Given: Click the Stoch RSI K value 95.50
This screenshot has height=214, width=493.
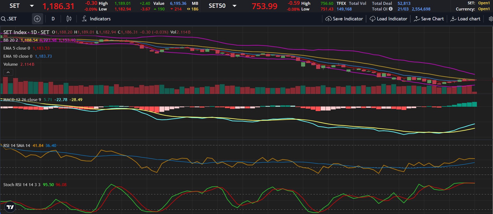Looking at the screenshot, I should click(x=48, y=185).
